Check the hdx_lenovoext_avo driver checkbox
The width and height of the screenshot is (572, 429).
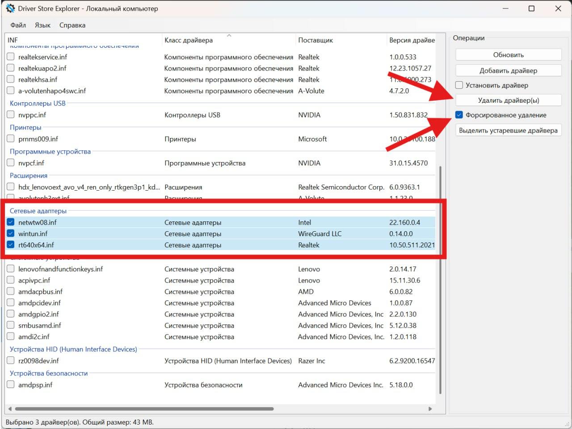tap(11, 187)
